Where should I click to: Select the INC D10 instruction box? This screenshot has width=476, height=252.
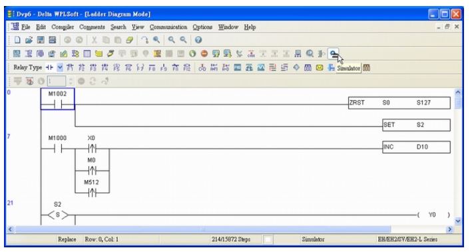click(416, 147)
